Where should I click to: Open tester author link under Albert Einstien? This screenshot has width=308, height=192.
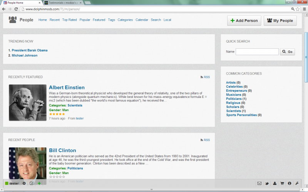(80, 118)
